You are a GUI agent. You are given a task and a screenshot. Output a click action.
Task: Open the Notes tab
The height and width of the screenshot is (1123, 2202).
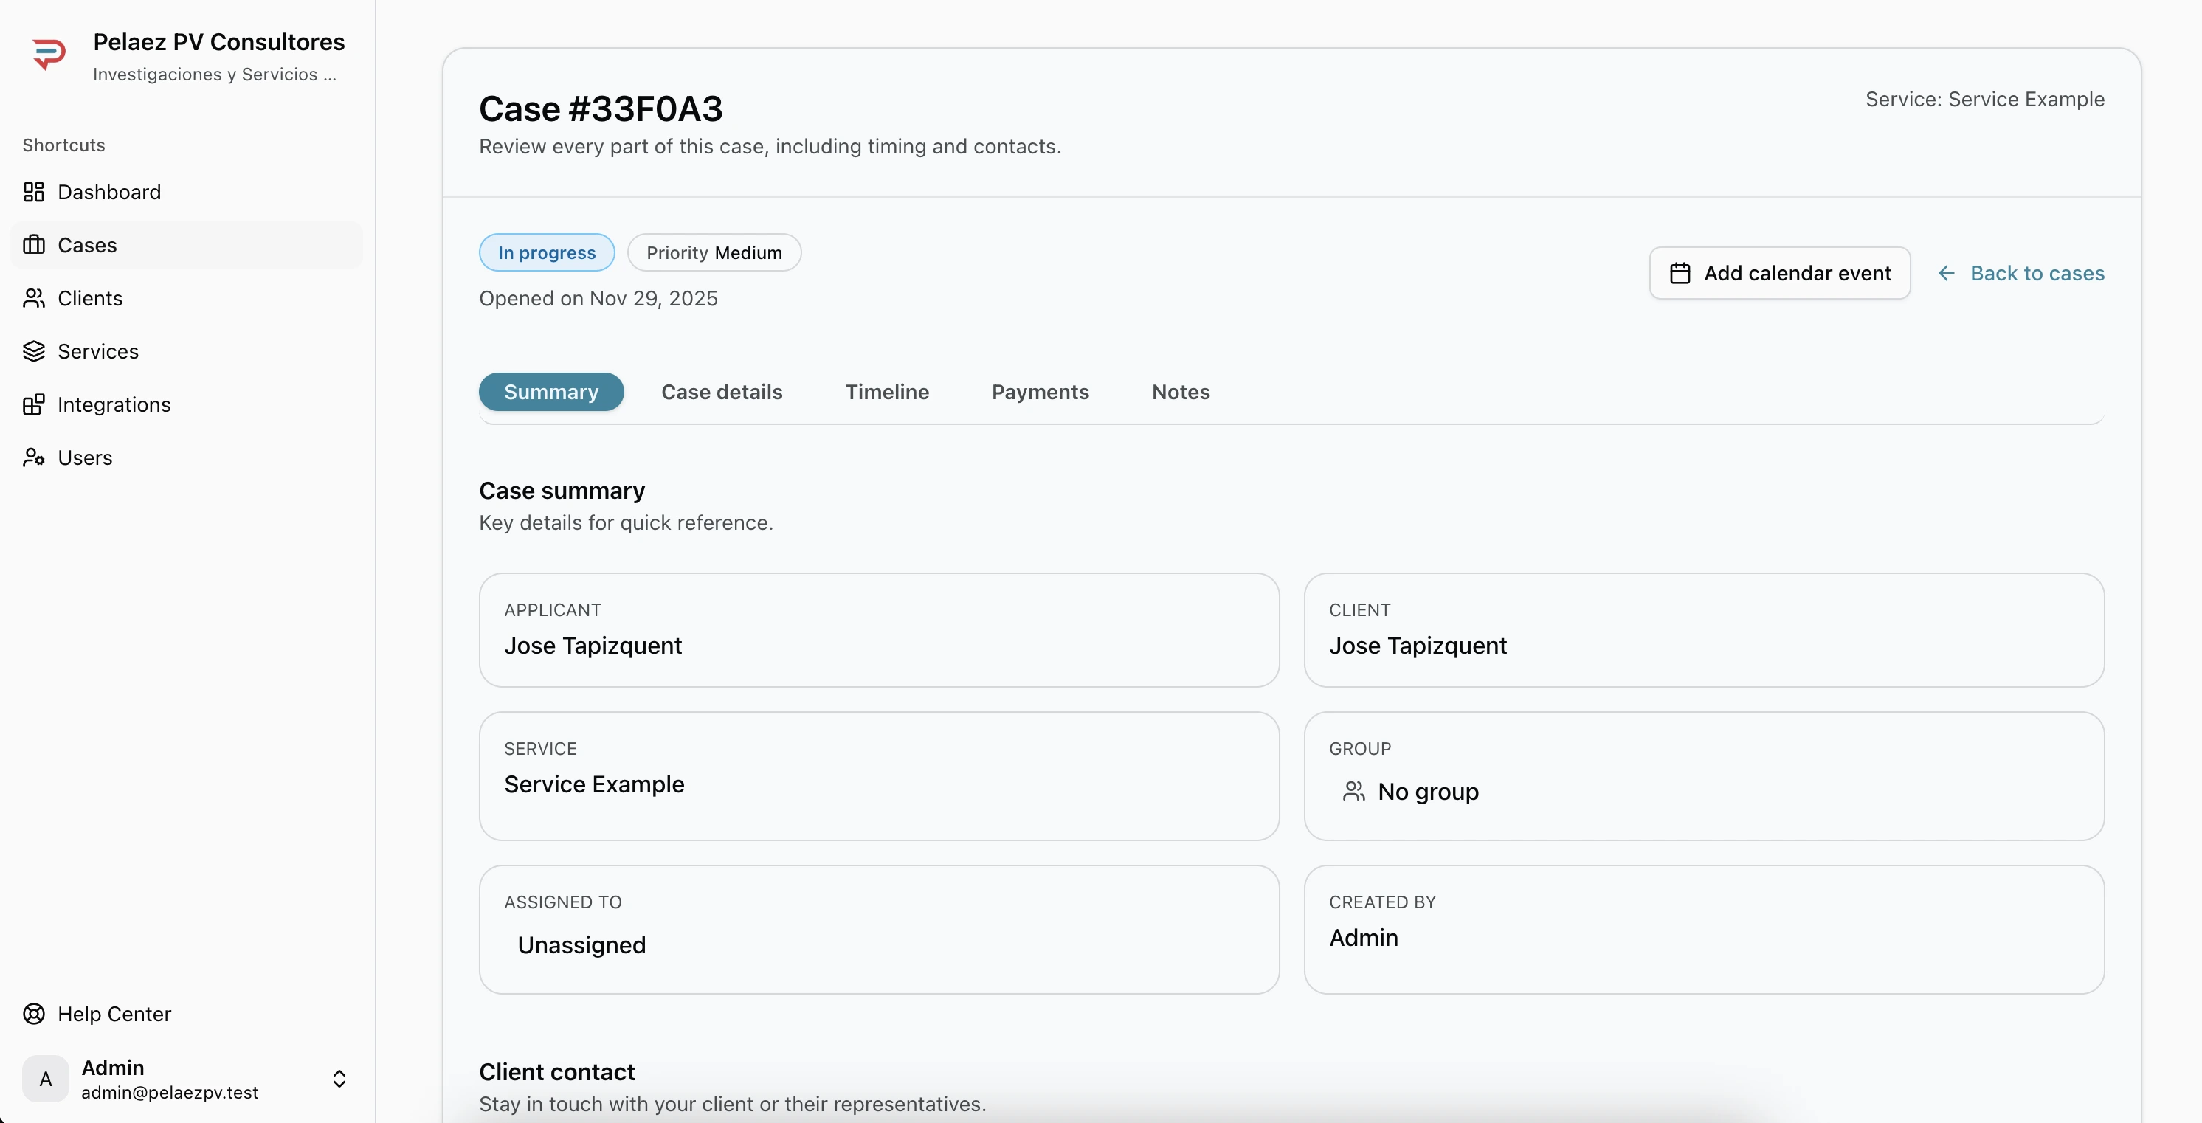[1181, 391]
